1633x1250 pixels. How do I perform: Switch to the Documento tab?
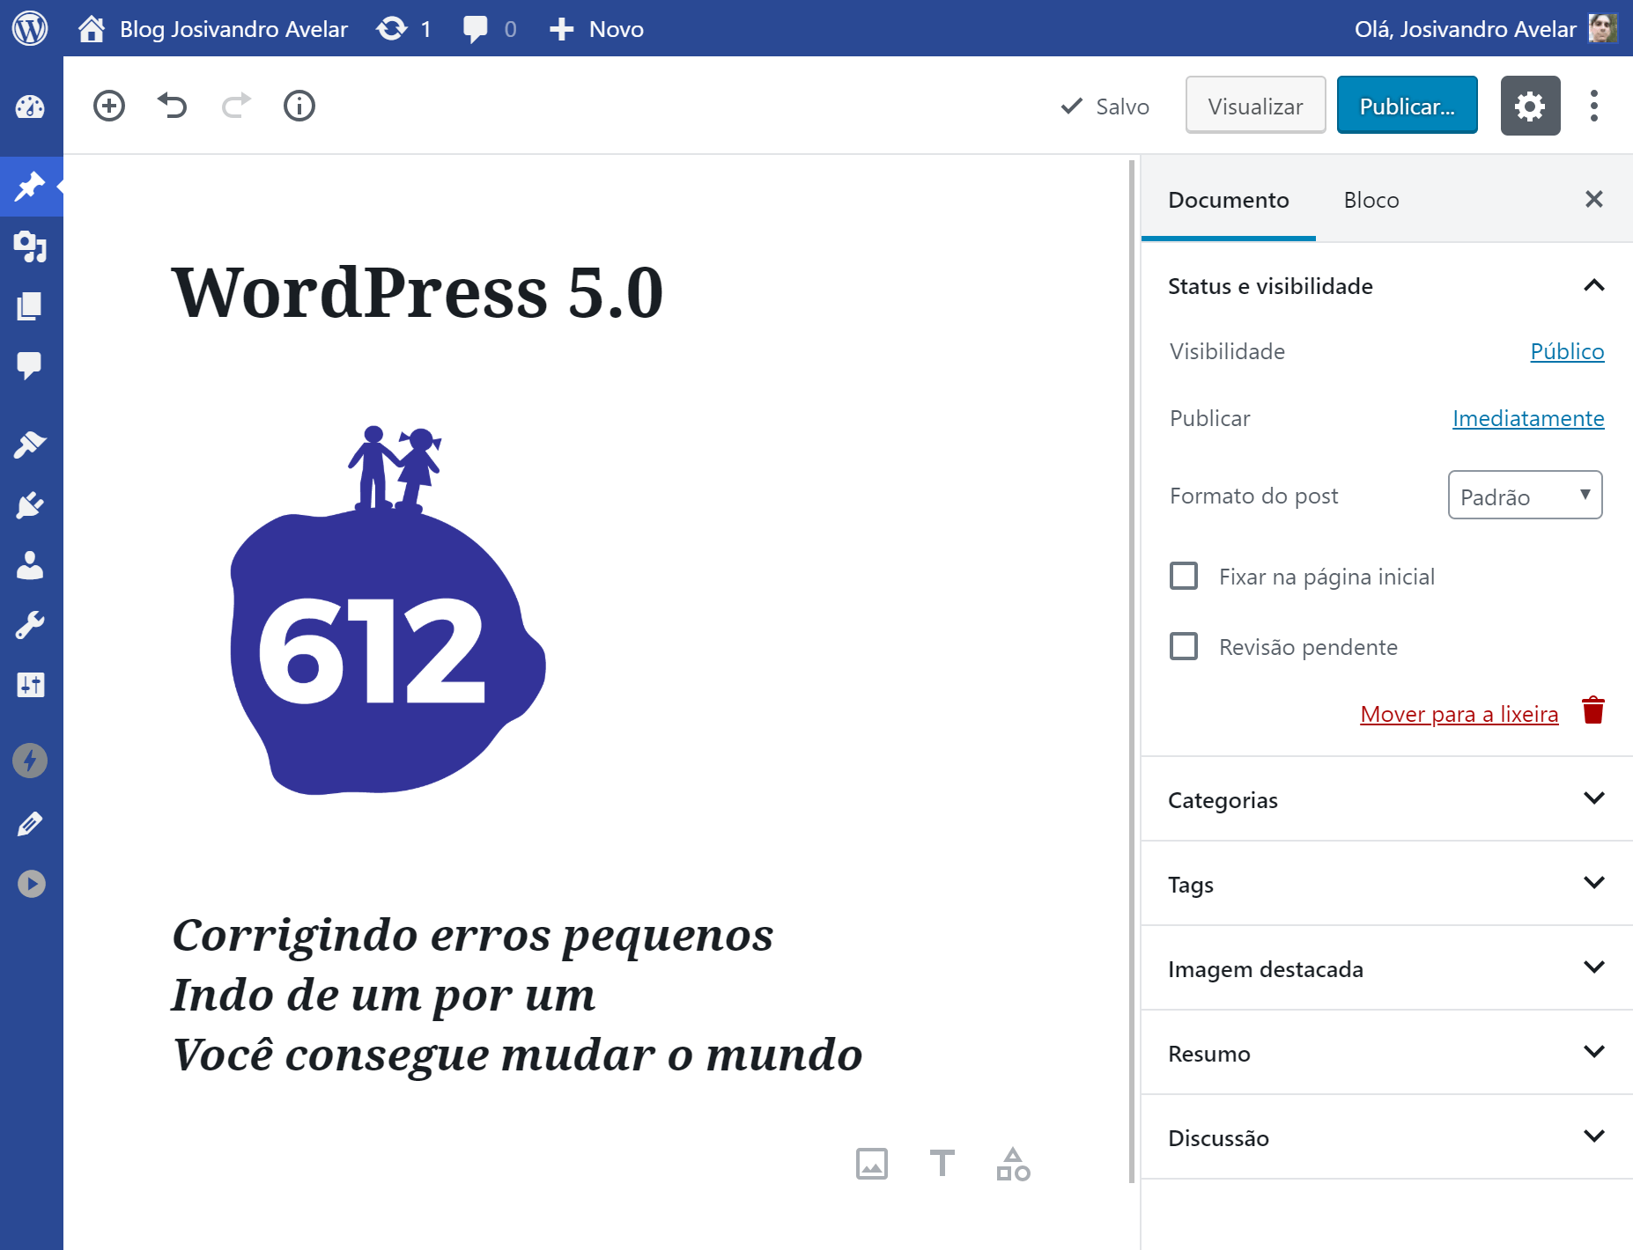[x=1229, y=200]
